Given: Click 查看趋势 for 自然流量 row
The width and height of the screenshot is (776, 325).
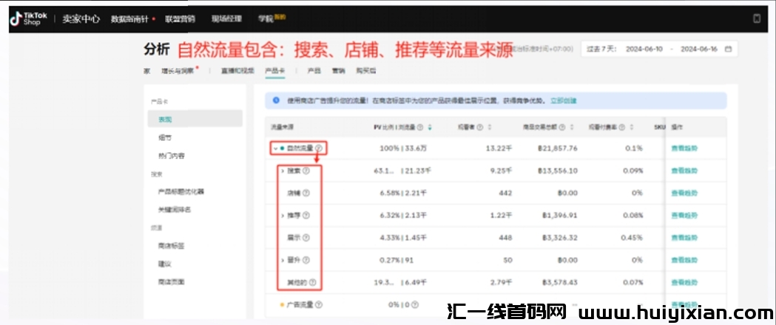Looking at the screenshot, I should click(x=684, y=148).
